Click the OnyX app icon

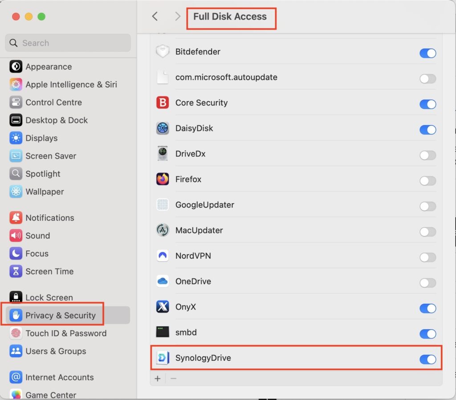coord(163,307)
